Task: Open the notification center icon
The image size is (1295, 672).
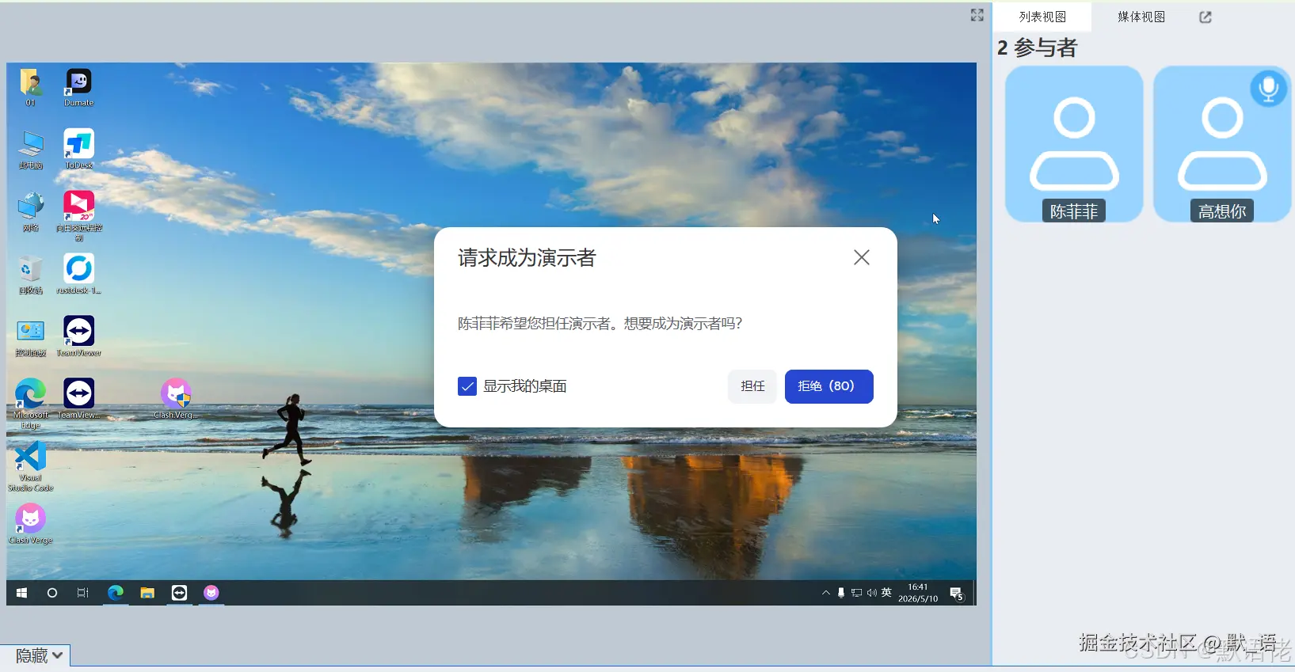Action: [957, 594]
